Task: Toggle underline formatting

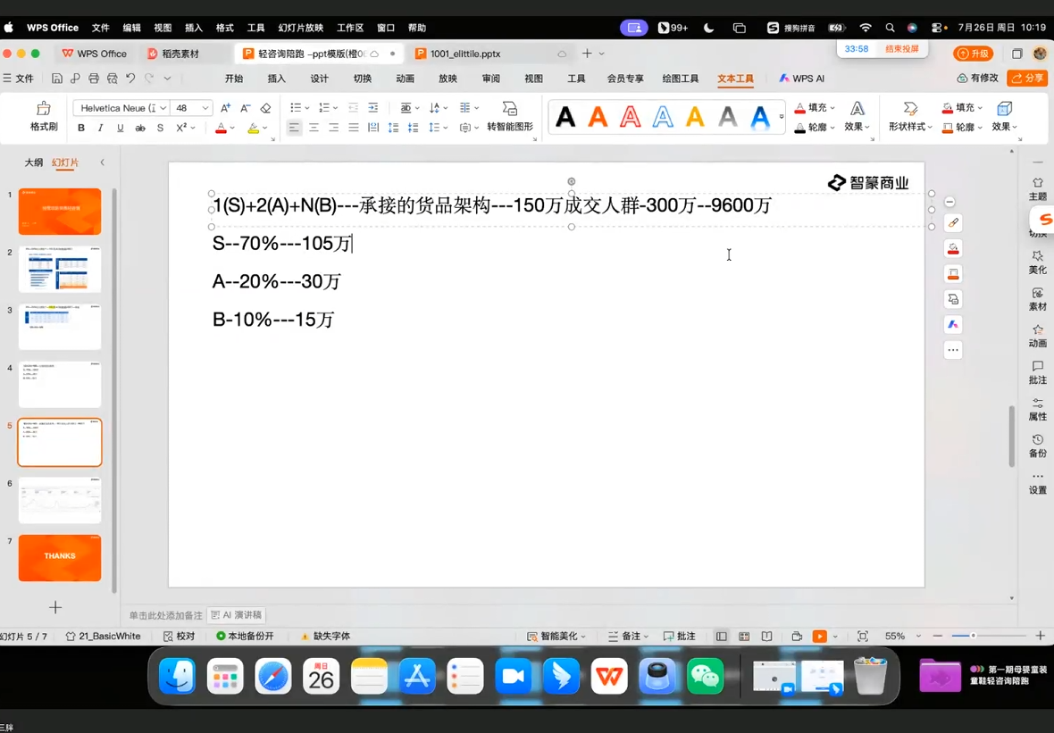Action: tap(121, 128)
